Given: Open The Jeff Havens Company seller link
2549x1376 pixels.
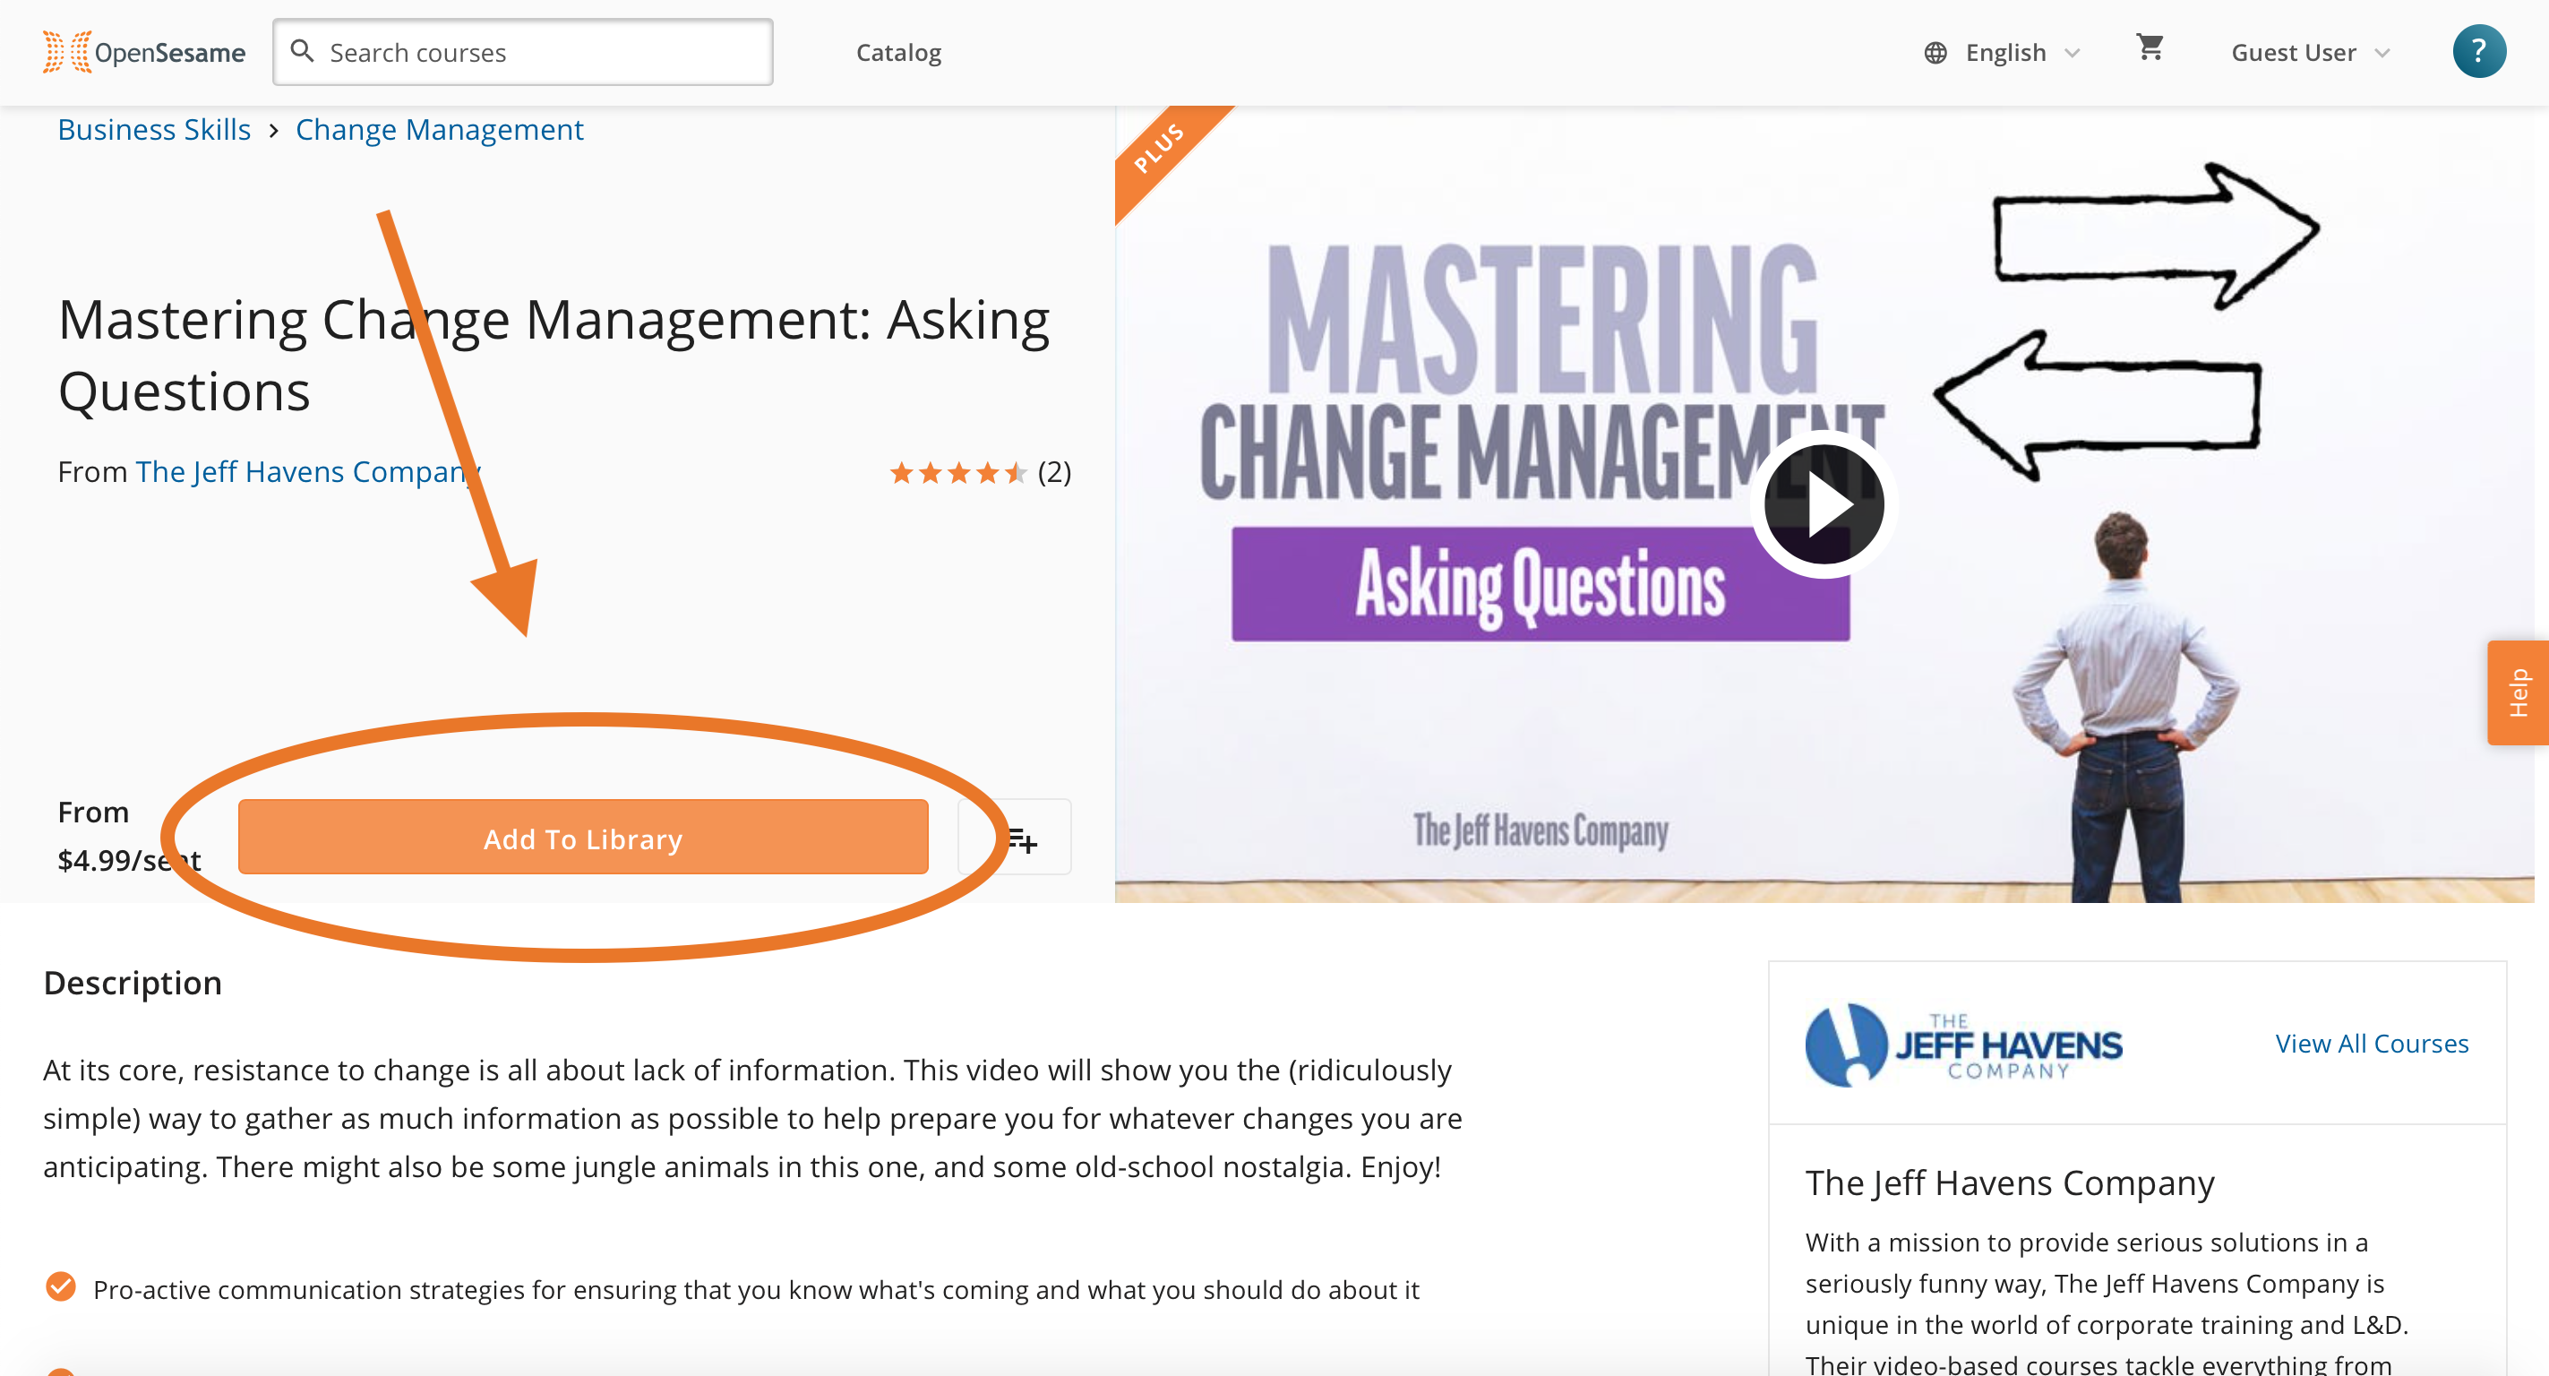Looking at the screenshot, I should [x=309, y=472].
